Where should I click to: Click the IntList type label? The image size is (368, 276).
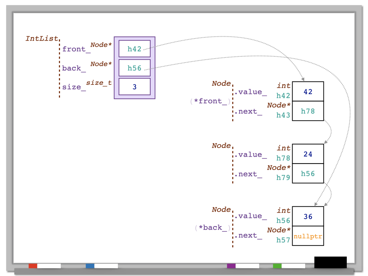point(42,38)
